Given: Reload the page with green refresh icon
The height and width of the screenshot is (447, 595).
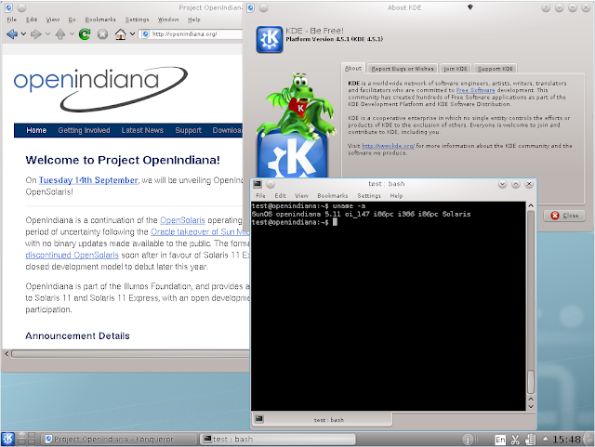Looking at the screenshot, I should point(85,34).
